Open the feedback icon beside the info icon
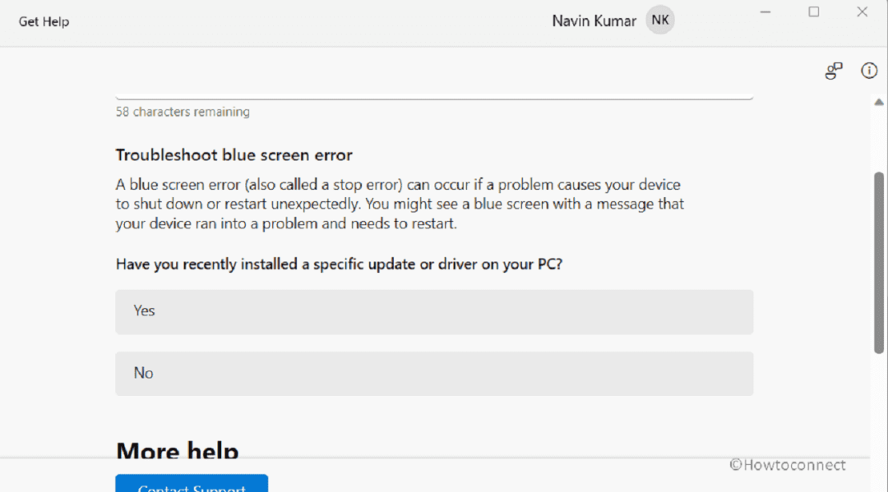The width and height of the screenshot is (888, 492). click(834, 71)
